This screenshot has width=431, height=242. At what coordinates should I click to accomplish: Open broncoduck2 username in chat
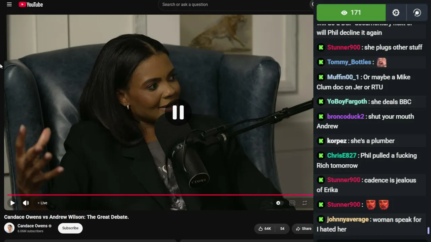346,117
